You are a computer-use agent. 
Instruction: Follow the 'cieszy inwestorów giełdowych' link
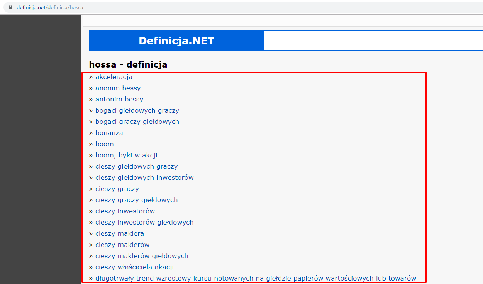tap(144, 222)
